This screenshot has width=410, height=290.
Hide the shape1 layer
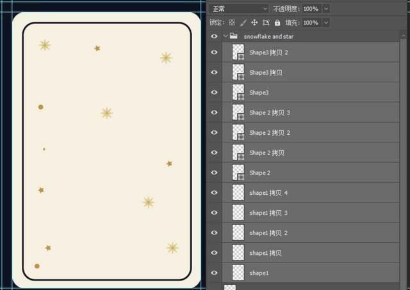pos(214,273)
